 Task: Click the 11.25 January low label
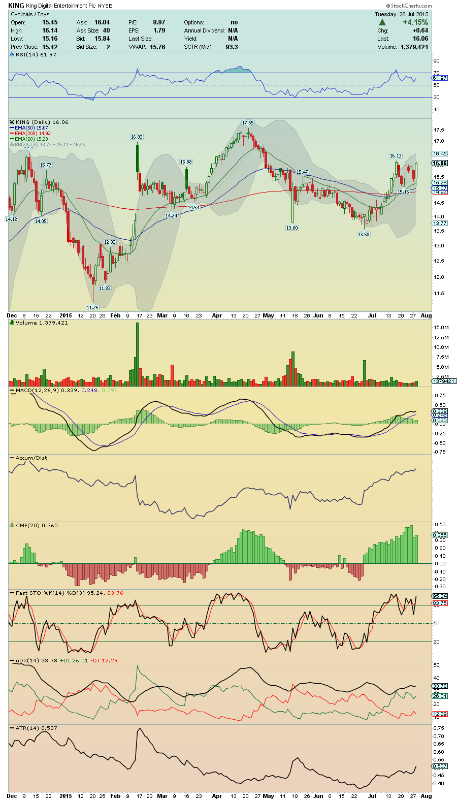point(92,307)
